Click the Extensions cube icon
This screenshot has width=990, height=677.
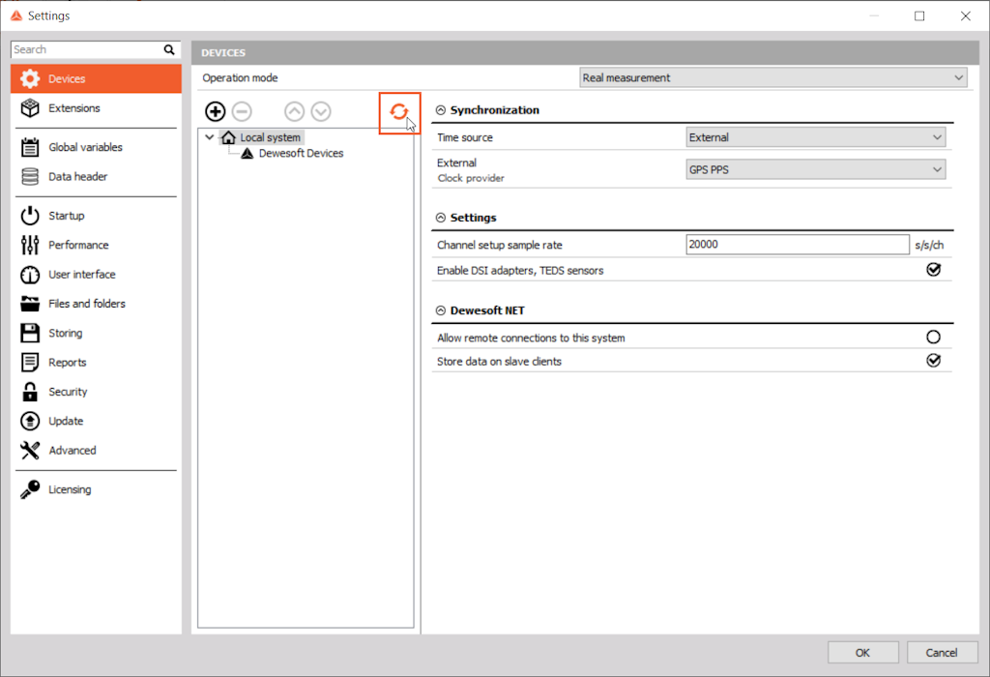[x=30, y=108]
